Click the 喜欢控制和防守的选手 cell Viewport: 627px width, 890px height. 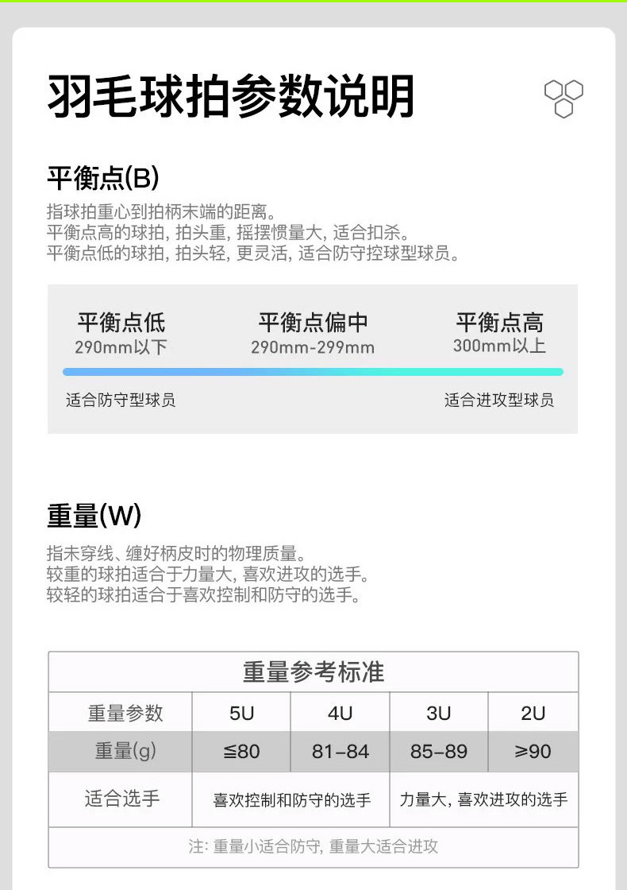pos(291,800)
